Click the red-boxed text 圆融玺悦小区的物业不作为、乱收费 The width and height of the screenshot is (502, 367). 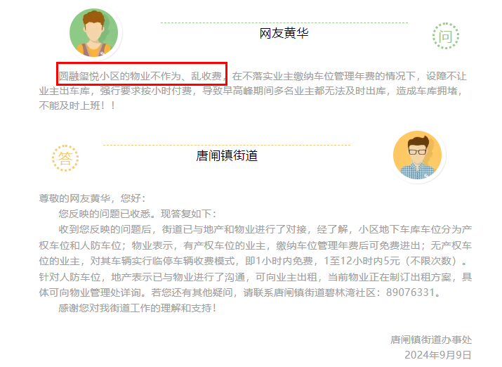pos(140,76)
